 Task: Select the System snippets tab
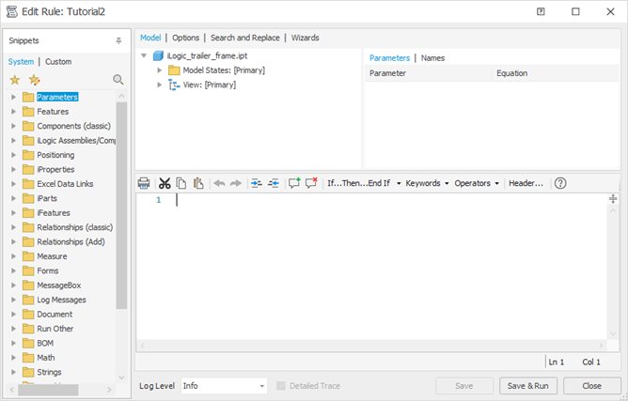pyautogui.click(x=21, y=62)
